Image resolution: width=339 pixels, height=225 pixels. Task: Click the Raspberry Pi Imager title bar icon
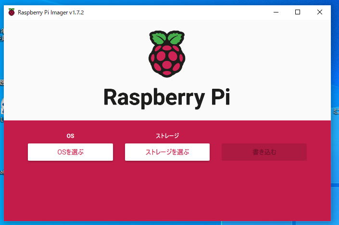[x=12, y=12]
